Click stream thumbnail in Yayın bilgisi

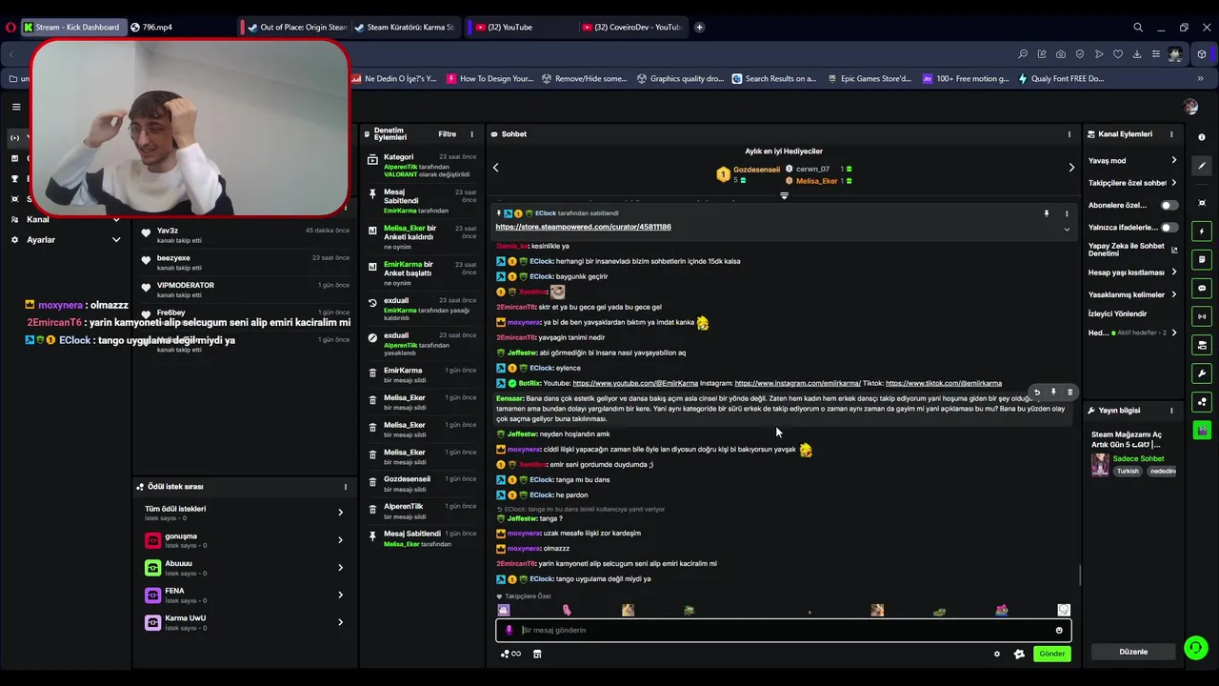click(x=1100, y=465)
